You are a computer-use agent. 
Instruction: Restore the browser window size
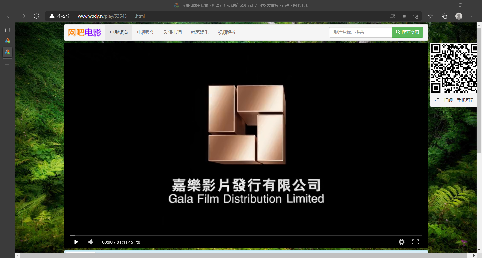[x=460, y=5]
